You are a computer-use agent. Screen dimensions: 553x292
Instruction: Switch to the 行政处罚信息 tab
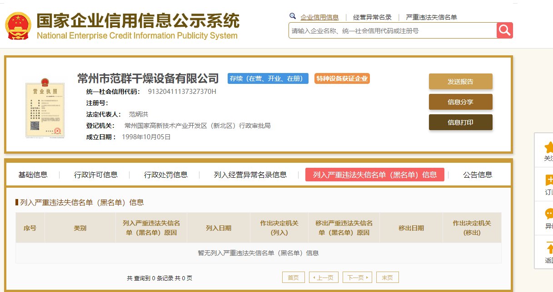[166, 175]
